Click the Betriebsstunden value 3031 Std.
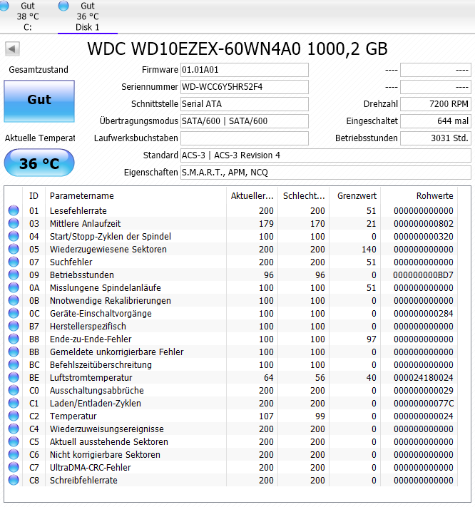475x507 pixels. [x=436, y=138]
